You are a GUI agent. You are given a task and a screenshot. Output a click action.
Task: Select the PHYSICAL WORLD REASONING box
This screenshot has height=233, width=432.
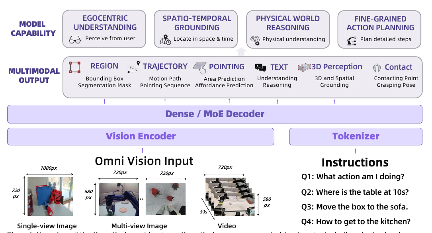coord(288,29)
